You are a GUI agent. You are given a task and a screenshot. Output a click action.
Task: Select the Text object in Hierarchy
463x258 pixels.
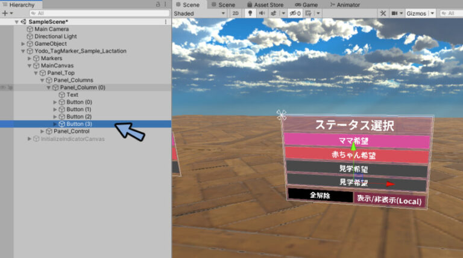pos(72,95)
